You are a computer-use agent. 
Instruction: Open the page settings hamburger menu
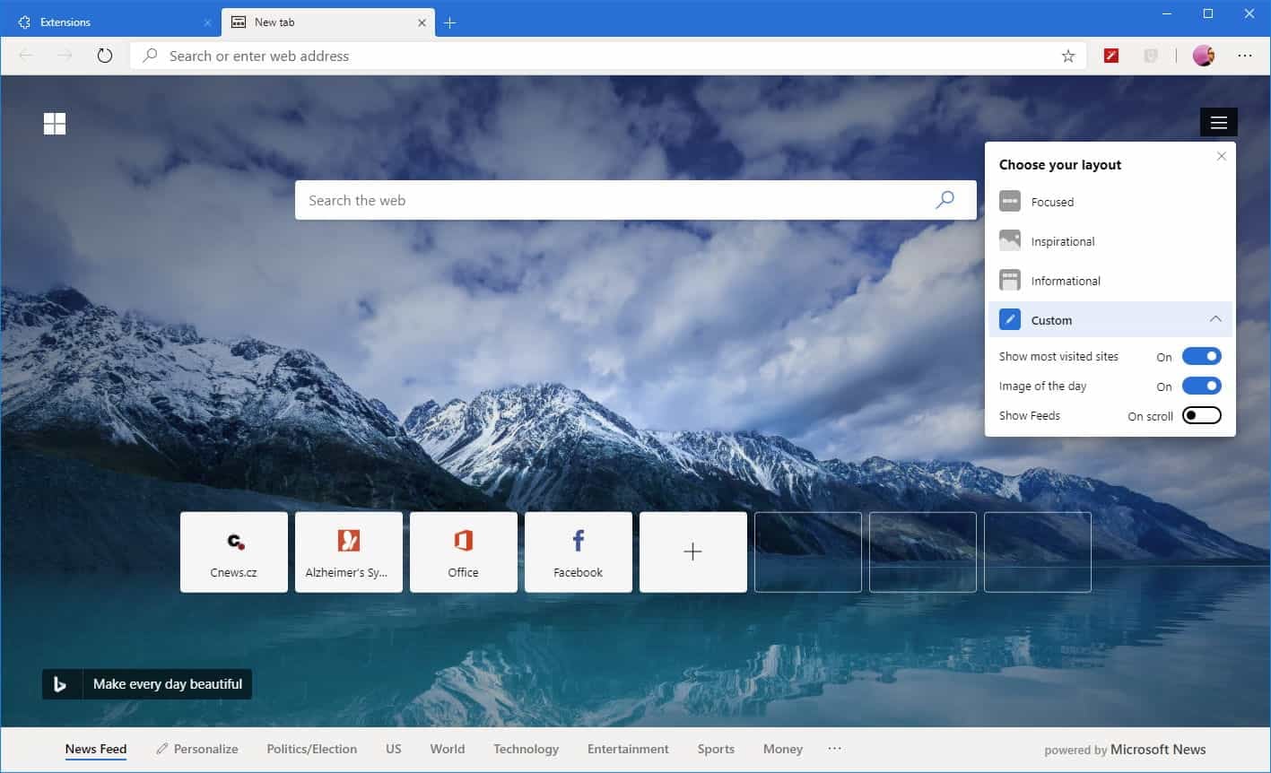[1218, 123]
